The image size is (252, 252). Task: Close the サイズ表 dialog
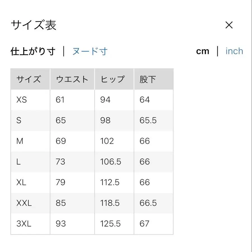tap(229, 25)
